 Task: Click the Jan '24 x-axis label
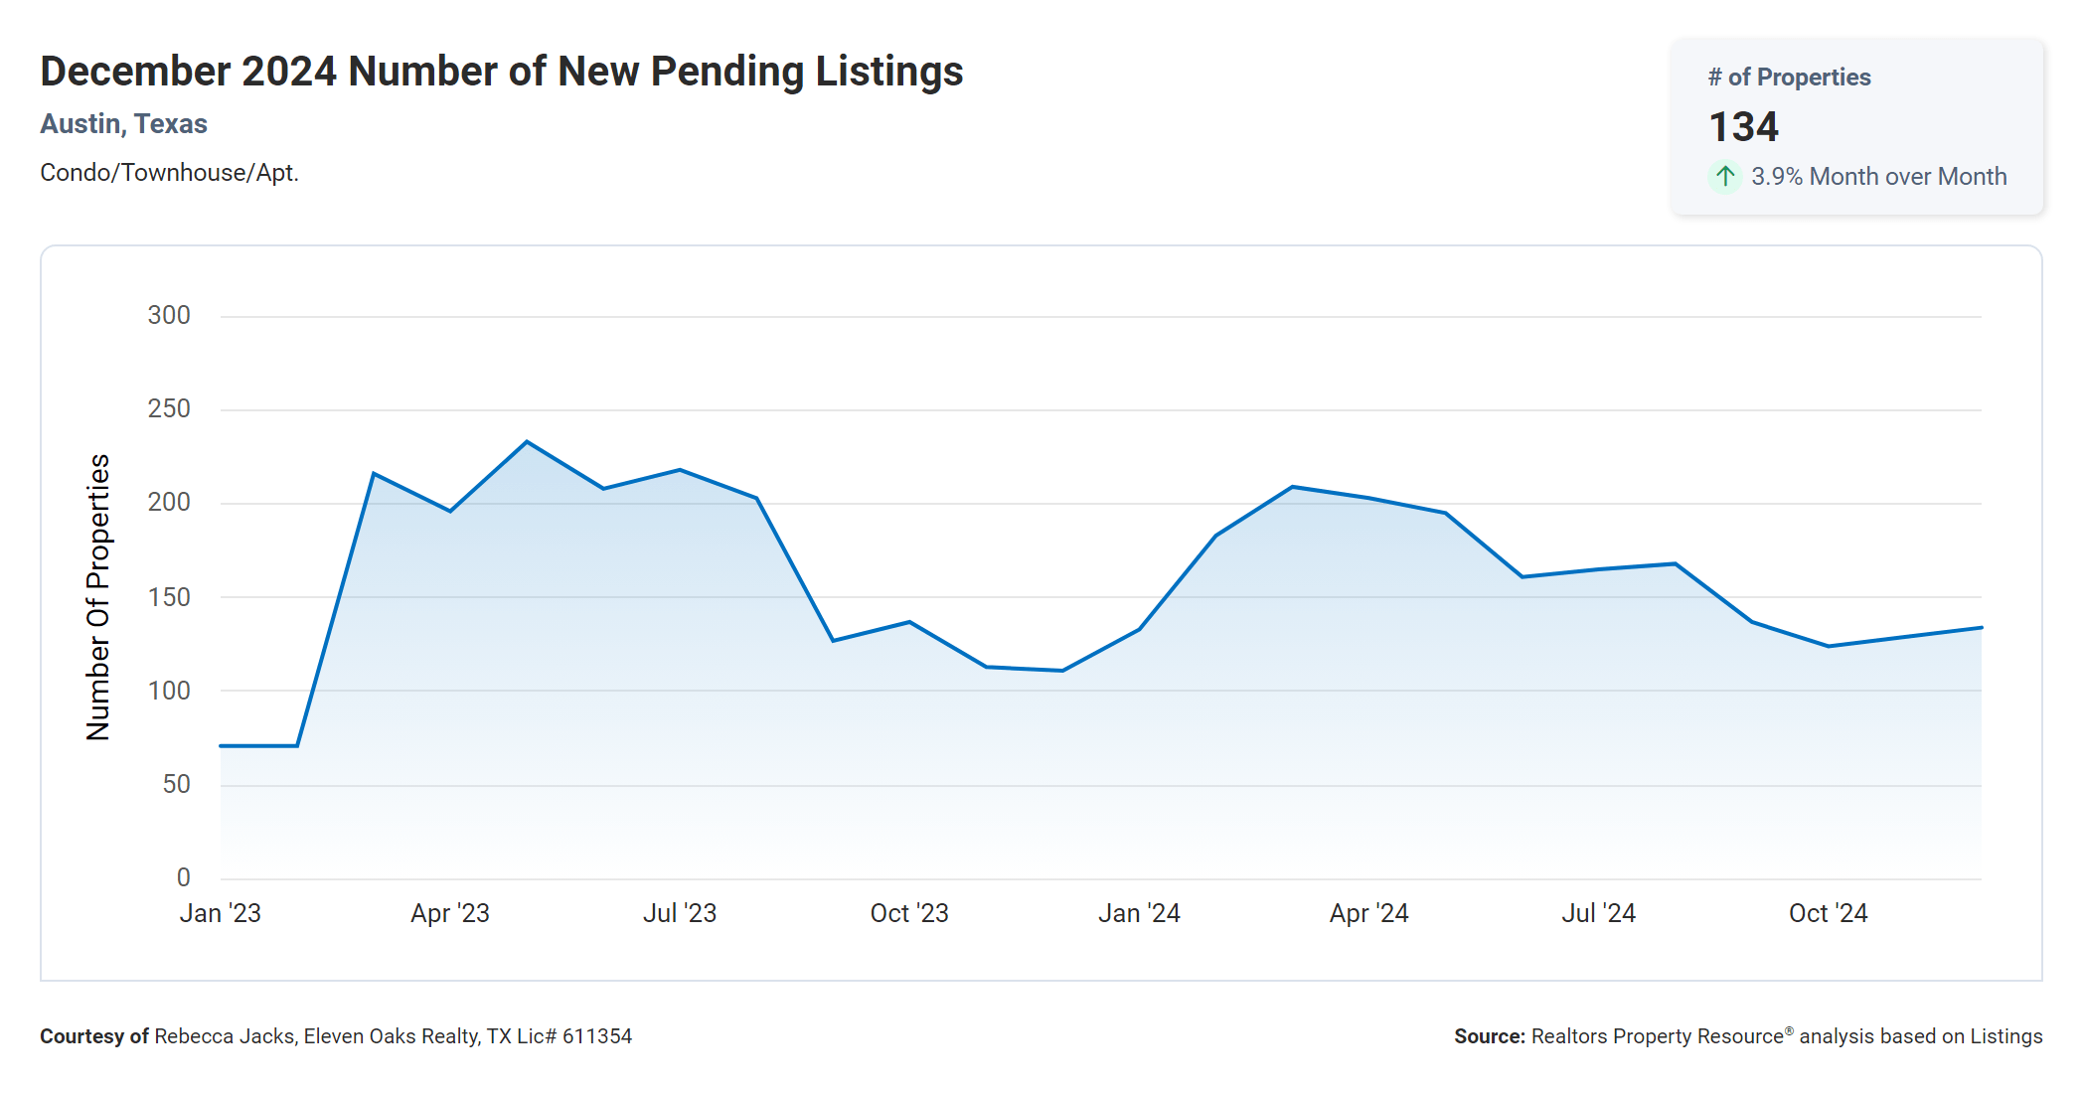click(x=1139, y=913)
